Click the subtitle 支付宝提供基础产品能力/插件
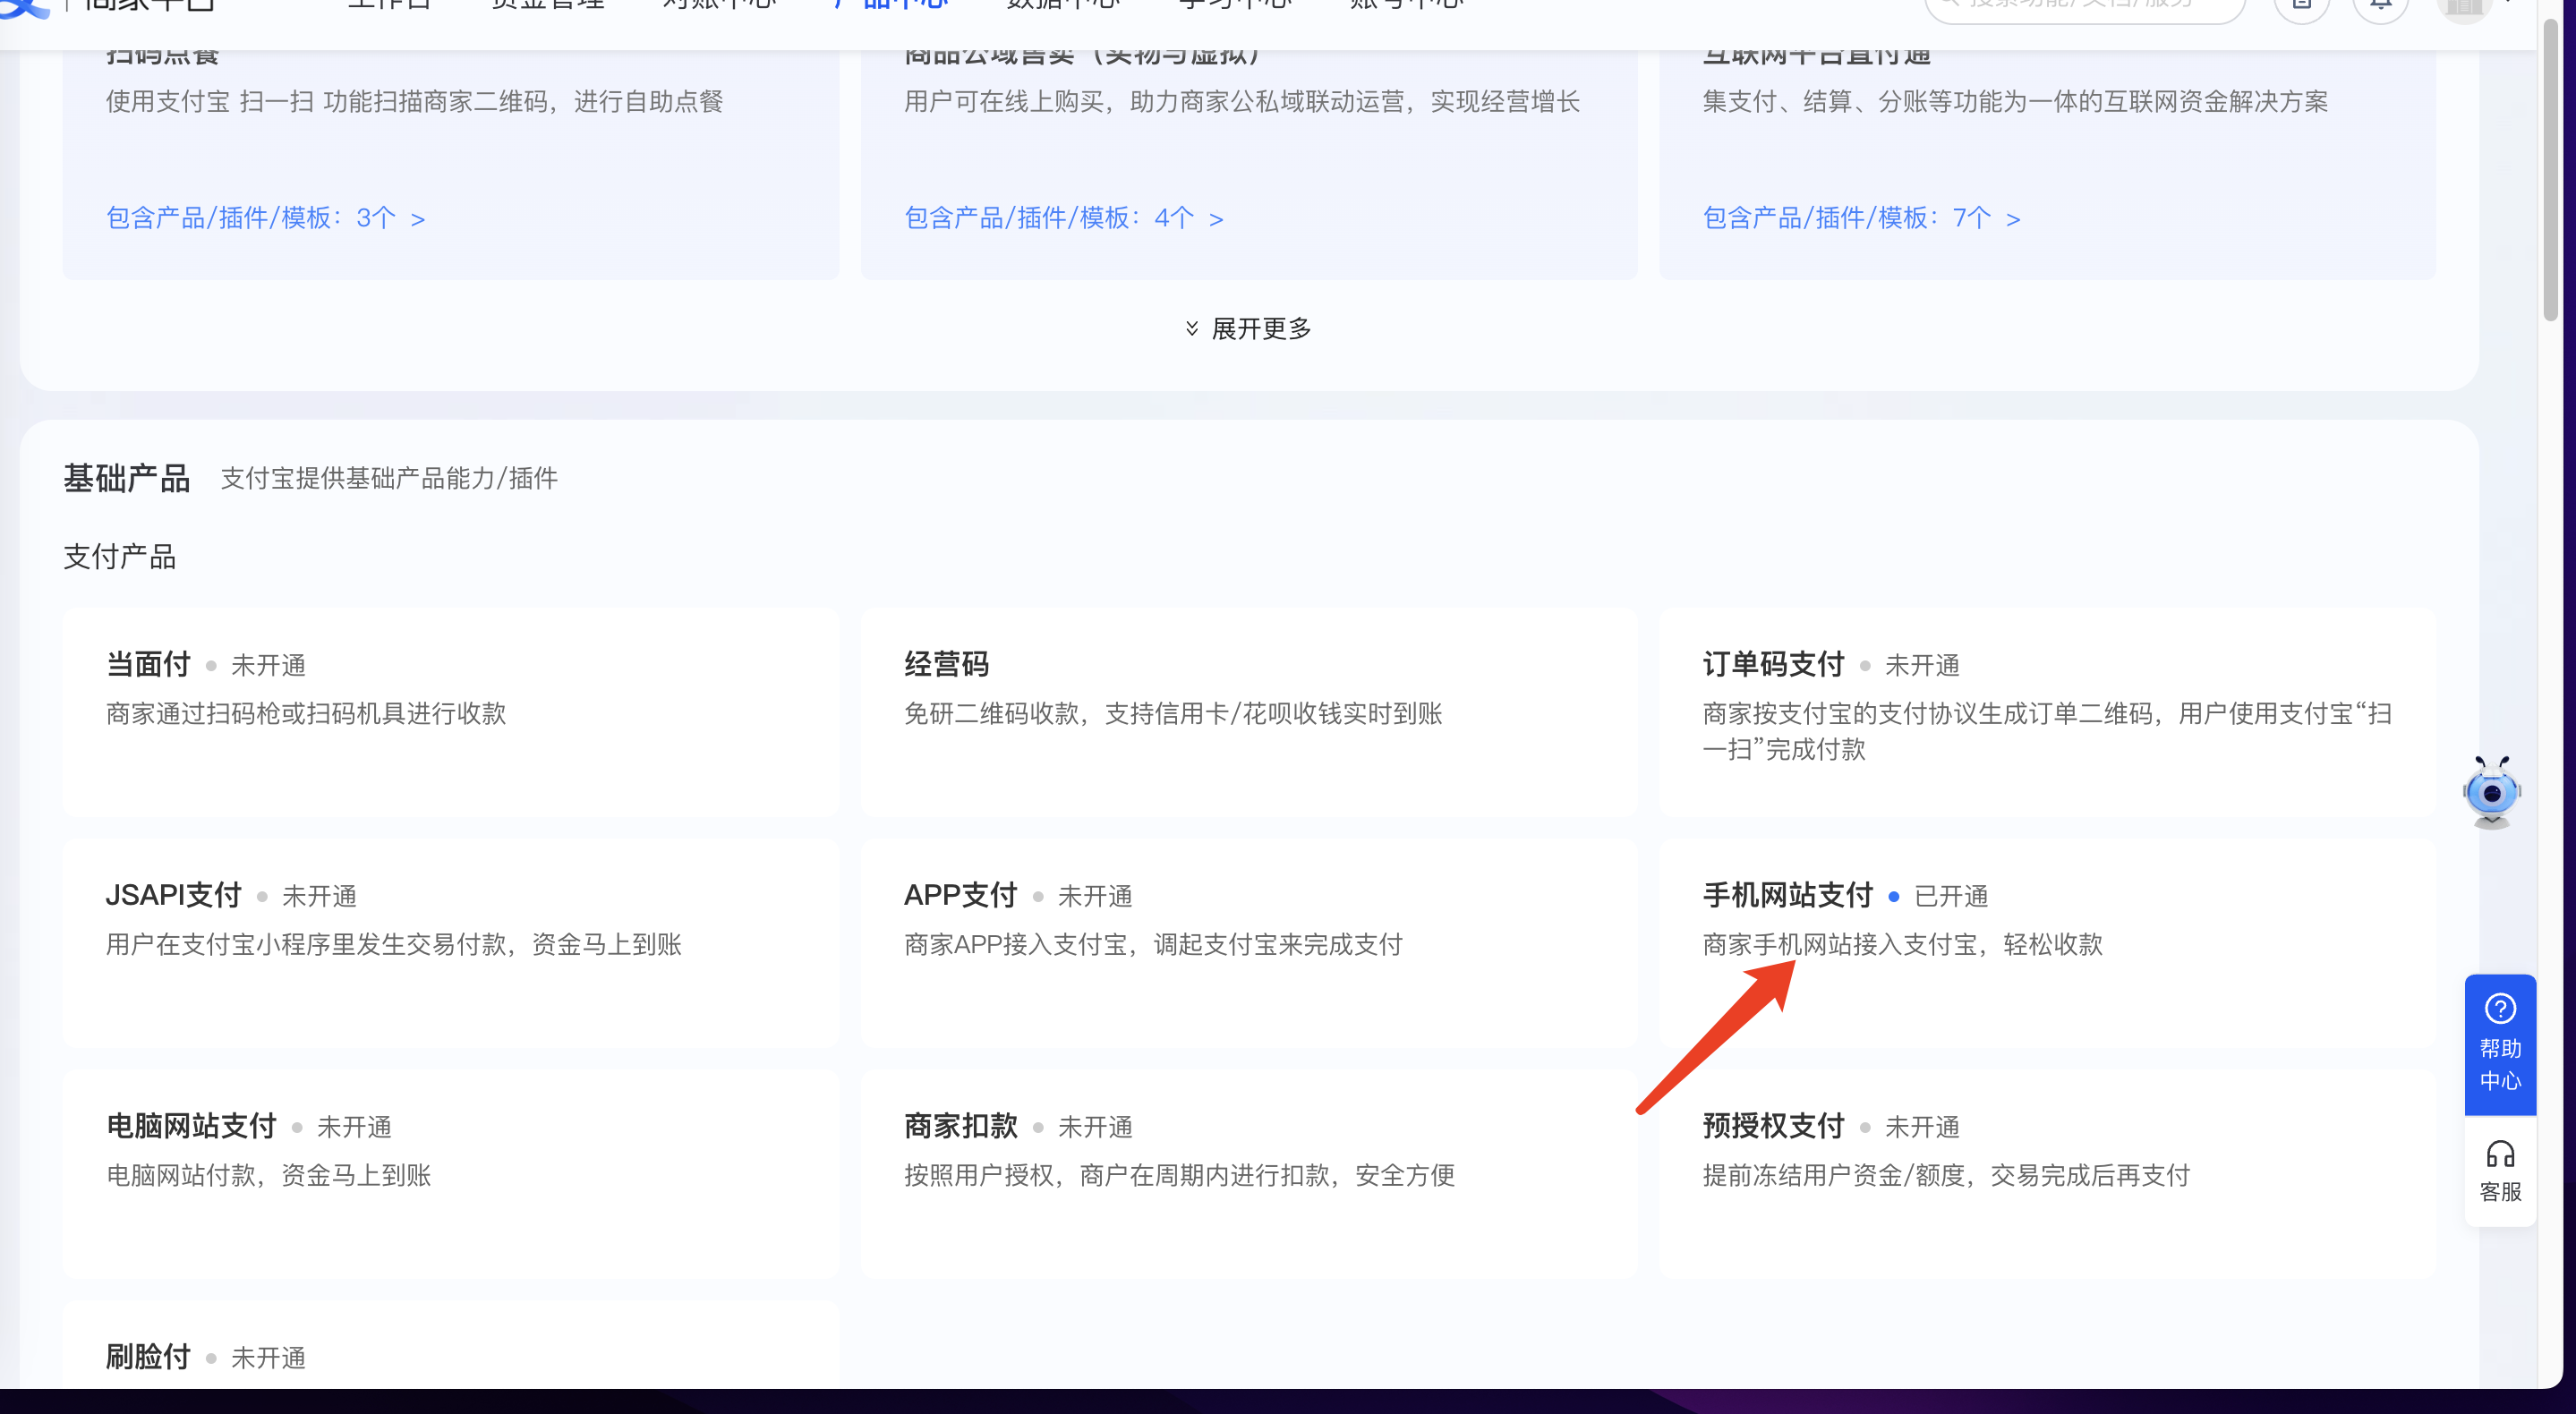Screen dimensions: 2576x1414 389,478
